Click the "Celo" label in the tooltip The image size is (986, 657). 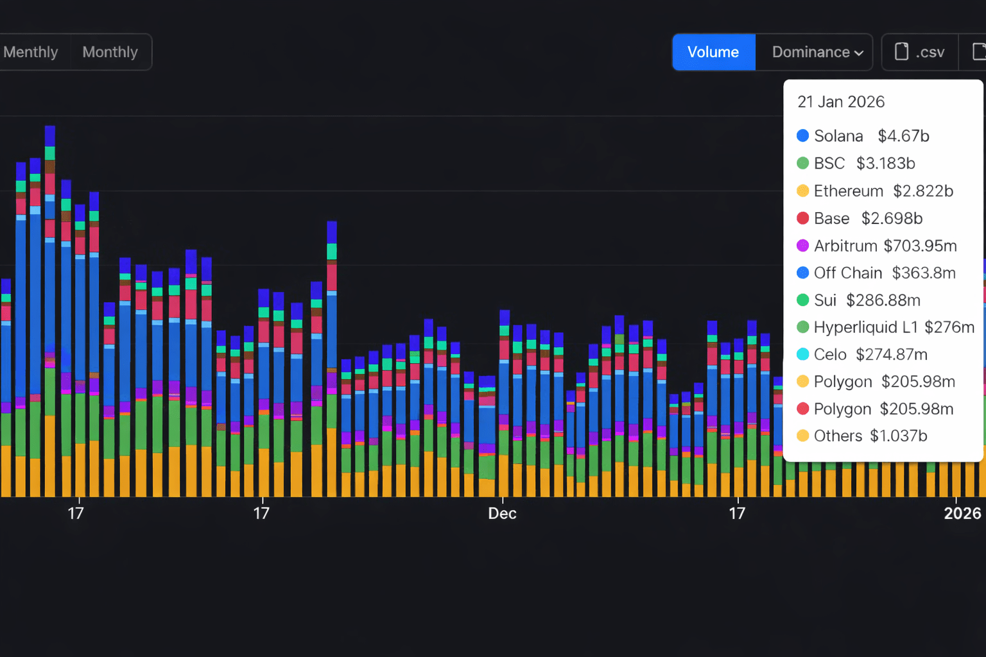tap(830, 354)
